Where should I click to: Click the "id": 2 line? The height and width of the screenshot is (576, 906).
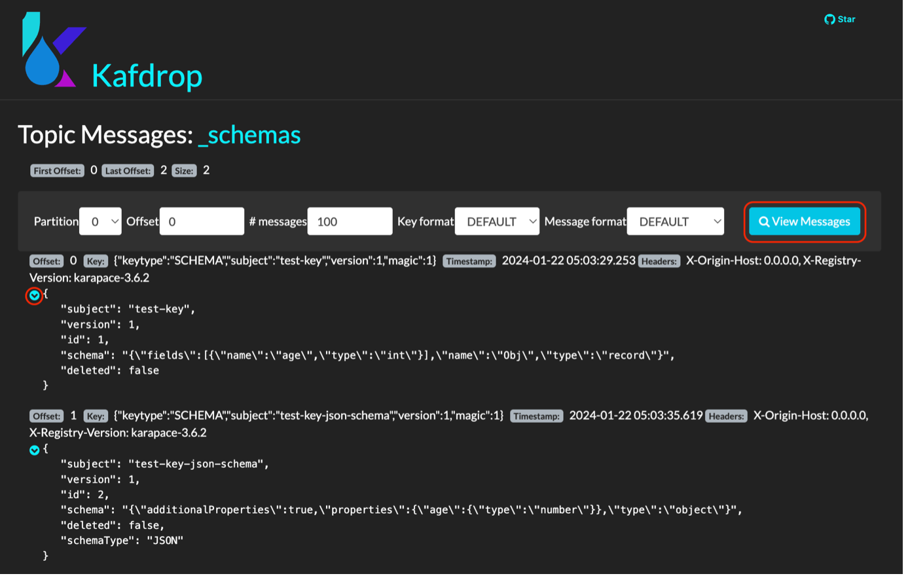84,495
